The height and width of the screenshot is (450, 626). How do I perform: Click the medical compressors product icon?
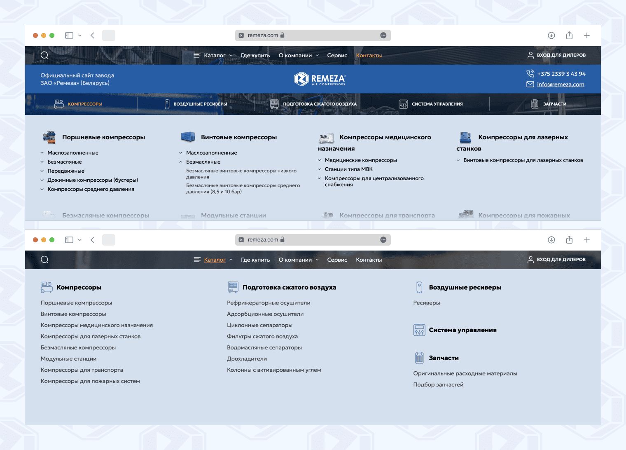[326, 138]
